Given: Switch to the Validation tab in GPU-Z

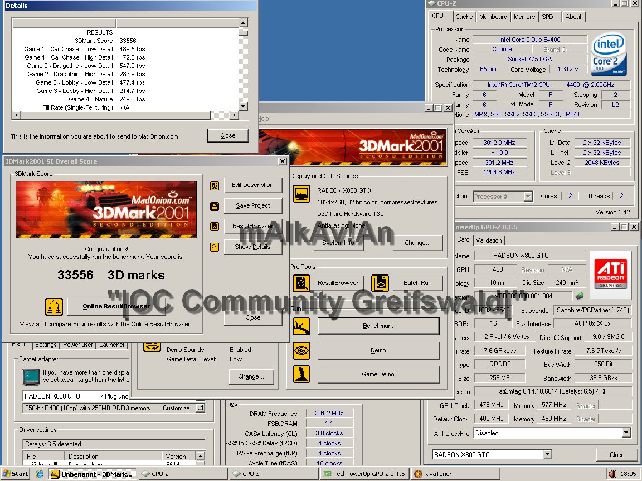Looking at the screenshot, I should click(x=488, y=240).
